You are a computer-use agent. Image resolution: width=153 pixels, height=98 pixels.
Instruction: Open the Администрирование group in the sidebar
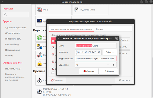[16, 28]
